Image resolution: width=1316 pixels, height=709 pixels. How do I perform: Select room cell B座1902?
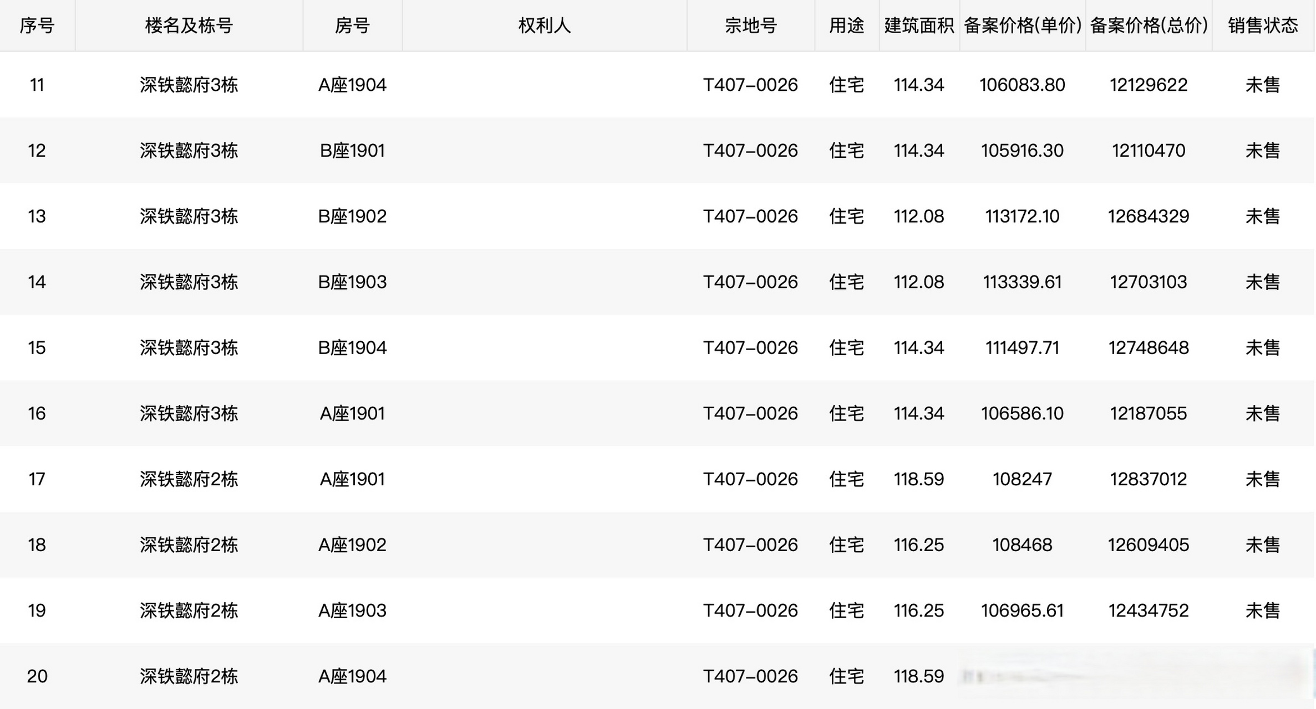[352, 216]
